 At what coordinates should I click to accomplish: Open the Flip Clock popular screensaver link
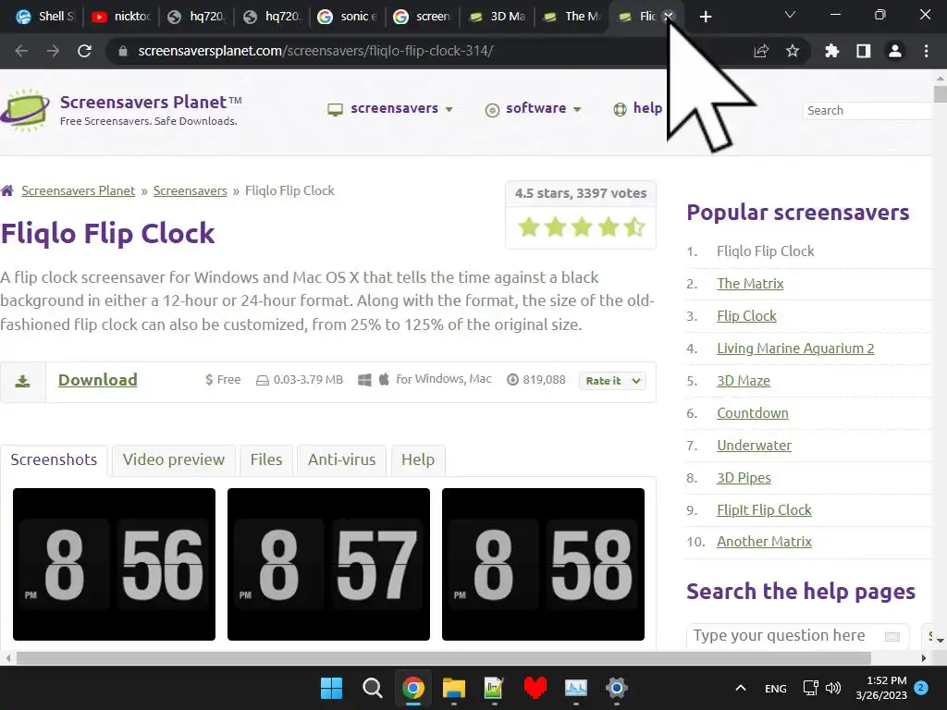click(746, 316)
